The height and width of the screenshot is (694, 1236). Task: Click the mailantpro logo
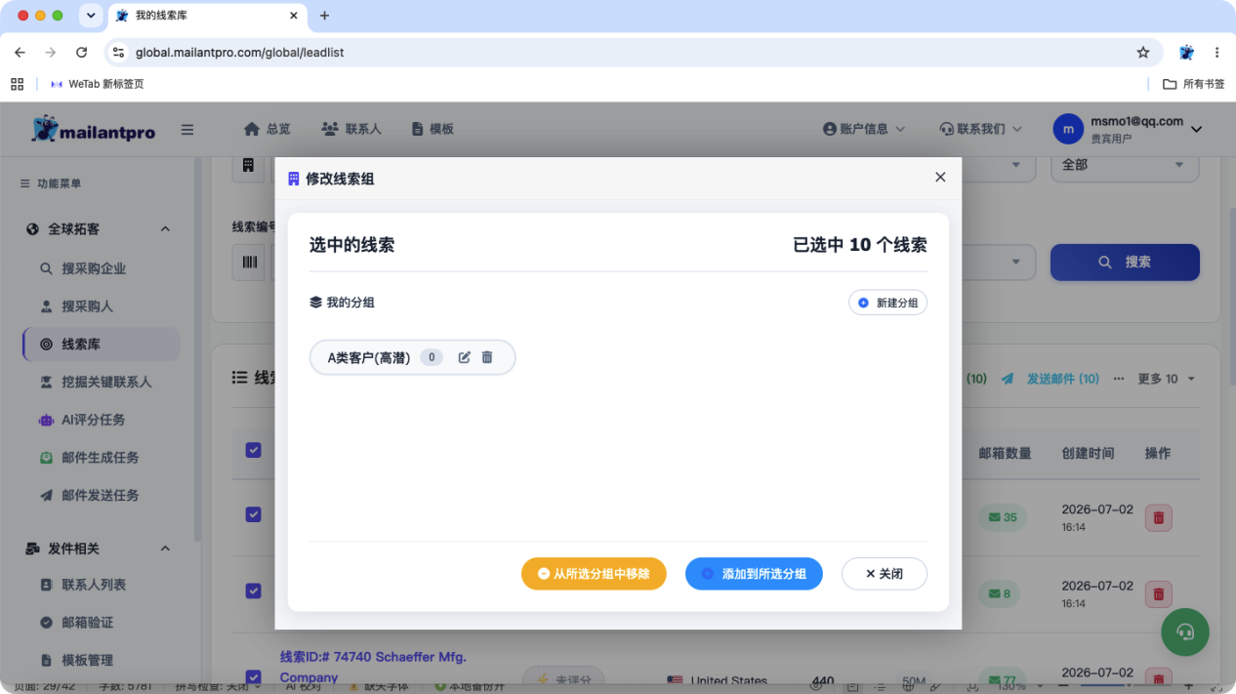93,129
